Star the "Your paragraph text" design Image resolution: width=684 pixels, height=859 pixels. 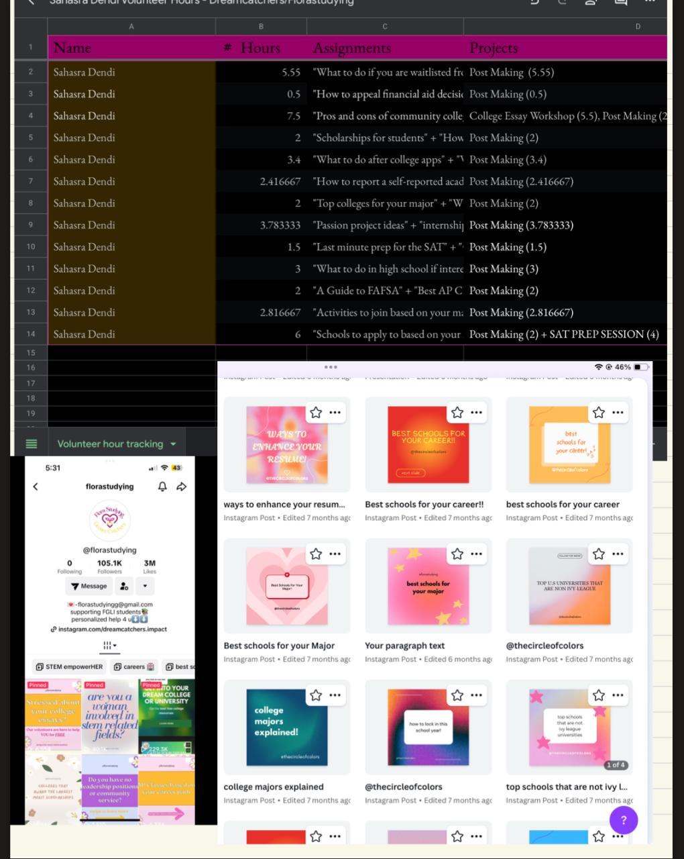click(457, 554)
